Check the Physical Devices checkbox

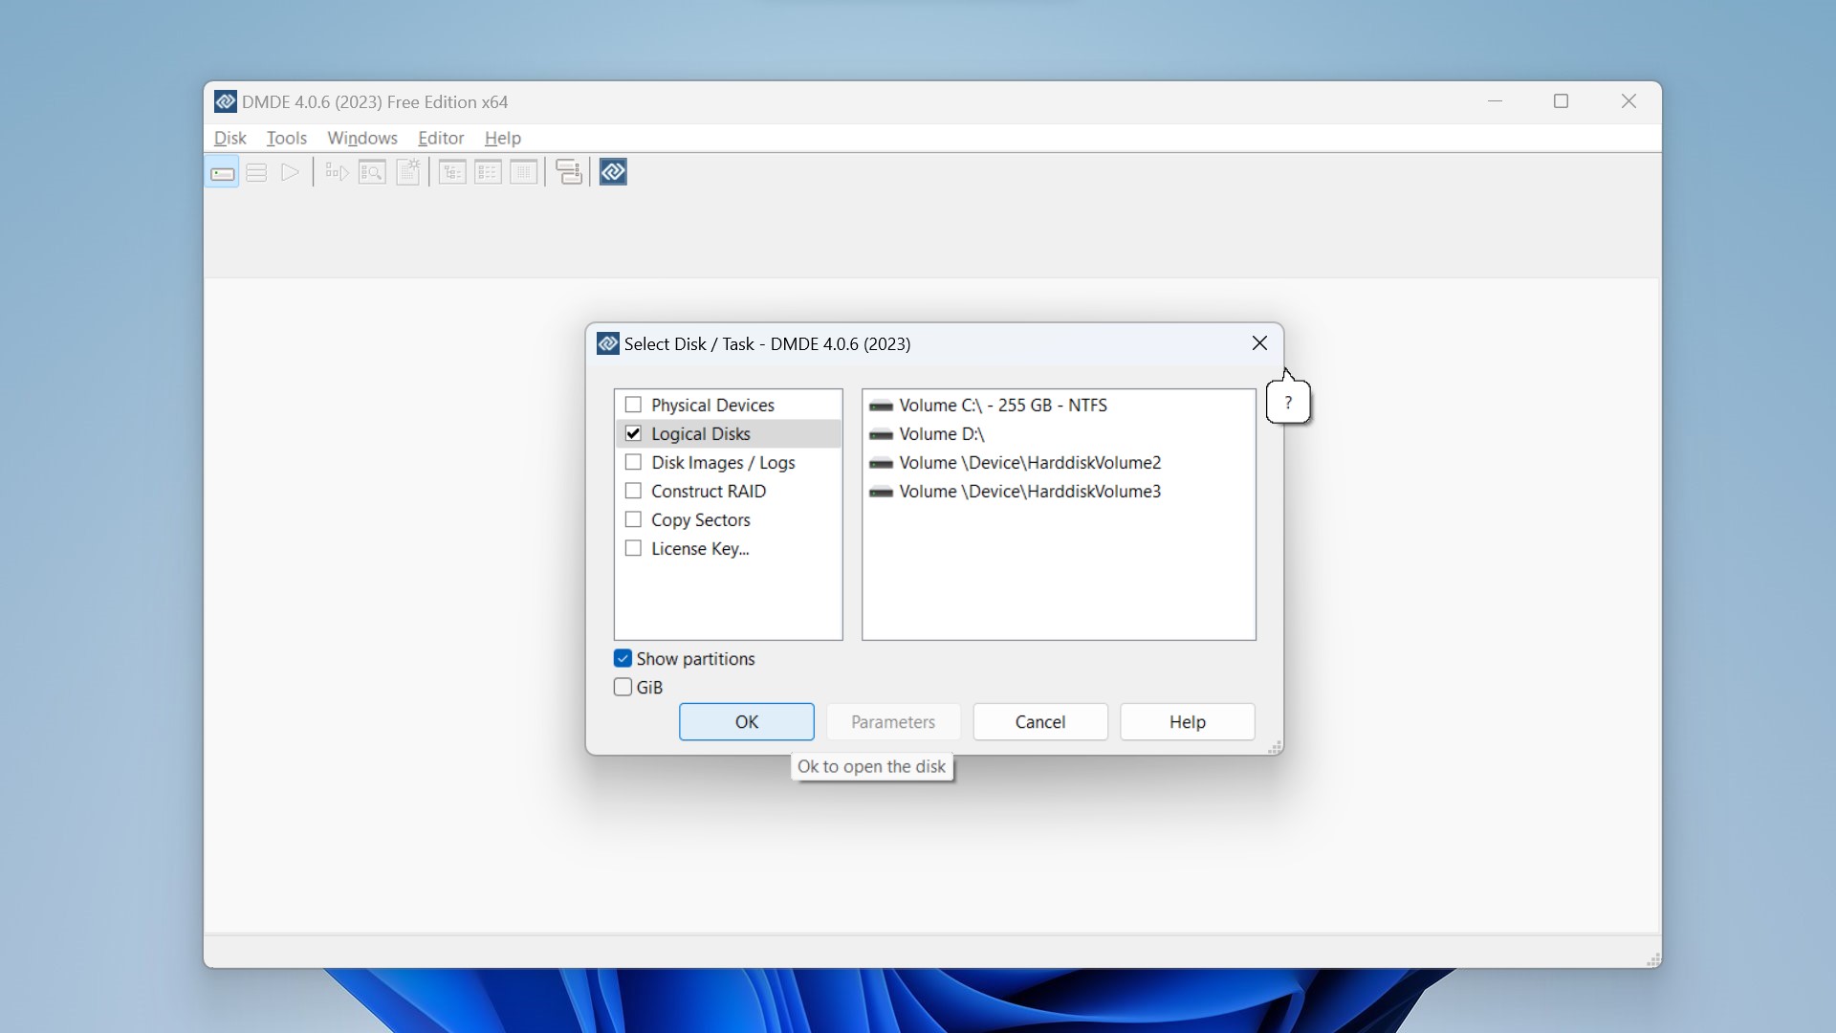(633, 405)
